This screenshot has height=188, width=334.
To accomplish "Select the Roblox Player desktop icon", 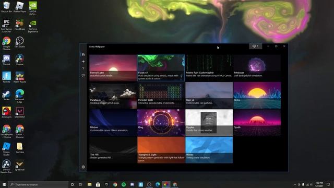I will (20, 7).
